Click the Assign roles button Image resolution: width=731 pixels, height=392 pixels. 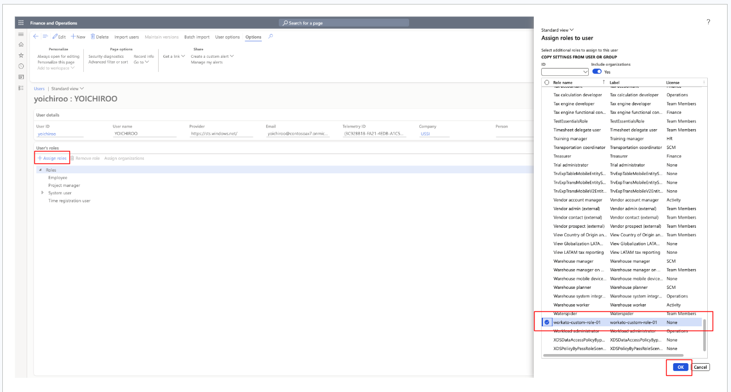(x=52, y=158)
